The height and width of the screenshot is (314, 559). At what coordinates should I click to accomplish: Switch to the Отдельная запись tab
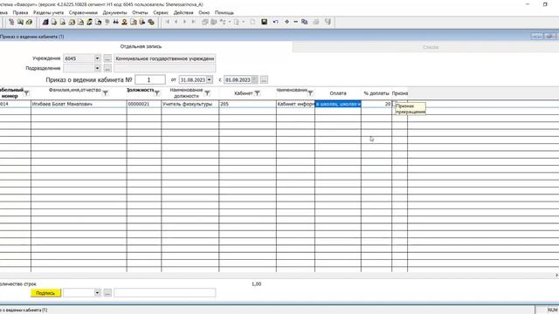click(141, 46)
